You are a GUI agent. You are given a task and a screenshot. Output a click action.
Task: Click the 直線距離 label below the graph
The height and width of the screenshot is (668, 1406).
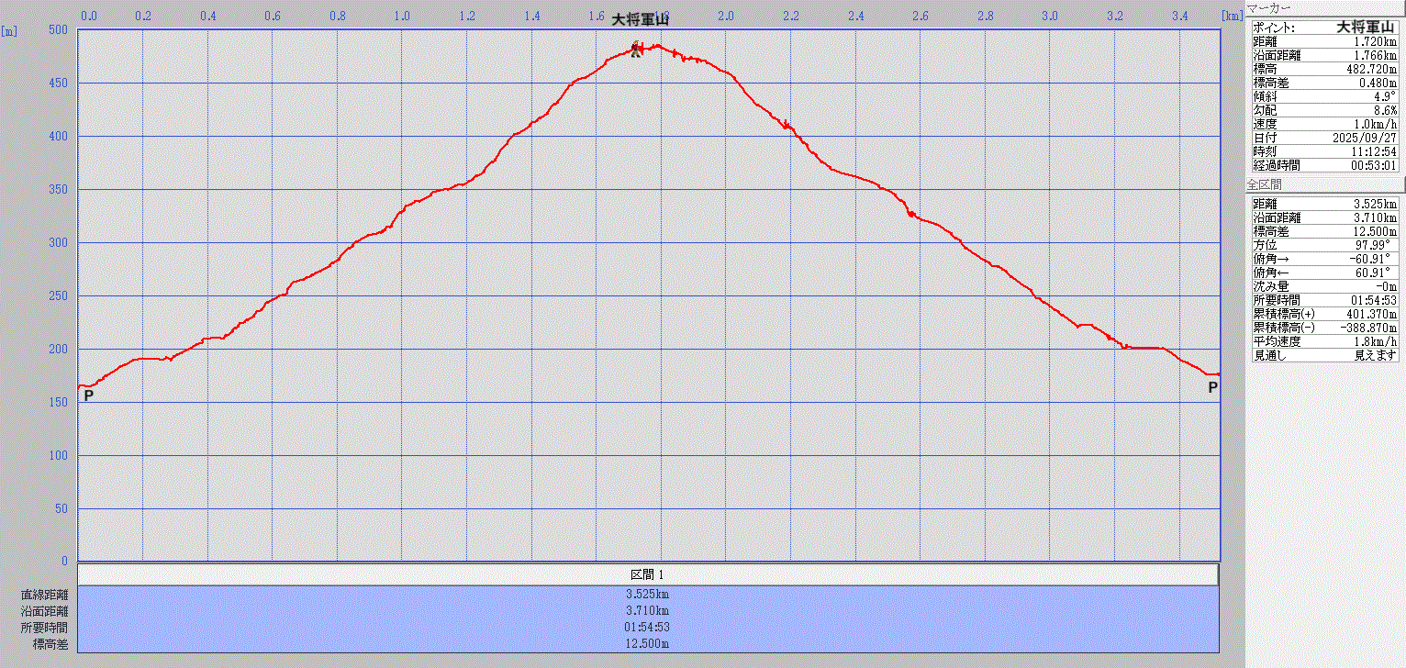point(44,595)
